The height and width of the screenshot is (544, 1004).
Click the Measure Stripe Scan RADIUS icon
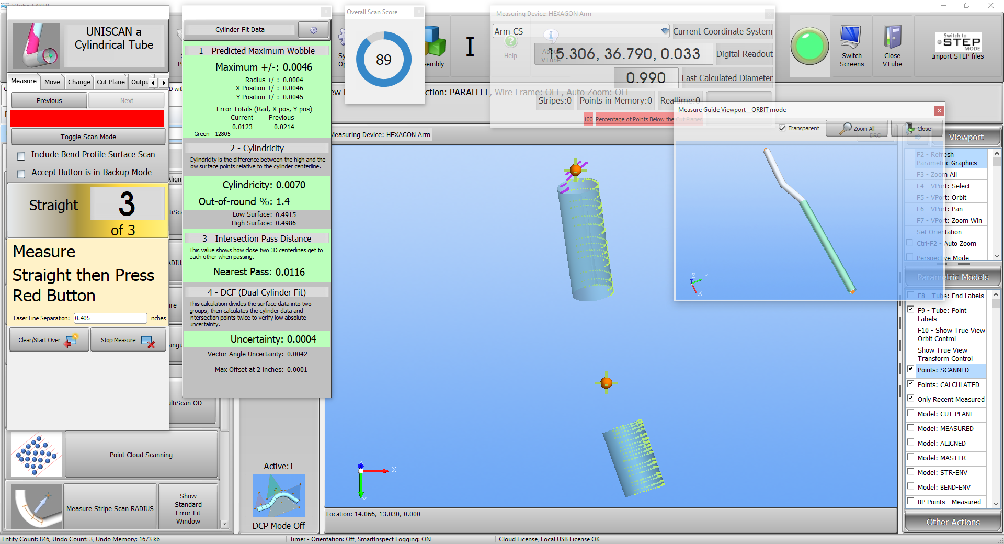coord(36,507)
